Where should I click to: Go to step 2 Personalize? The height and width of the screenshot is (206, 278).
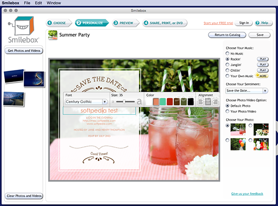92,23
